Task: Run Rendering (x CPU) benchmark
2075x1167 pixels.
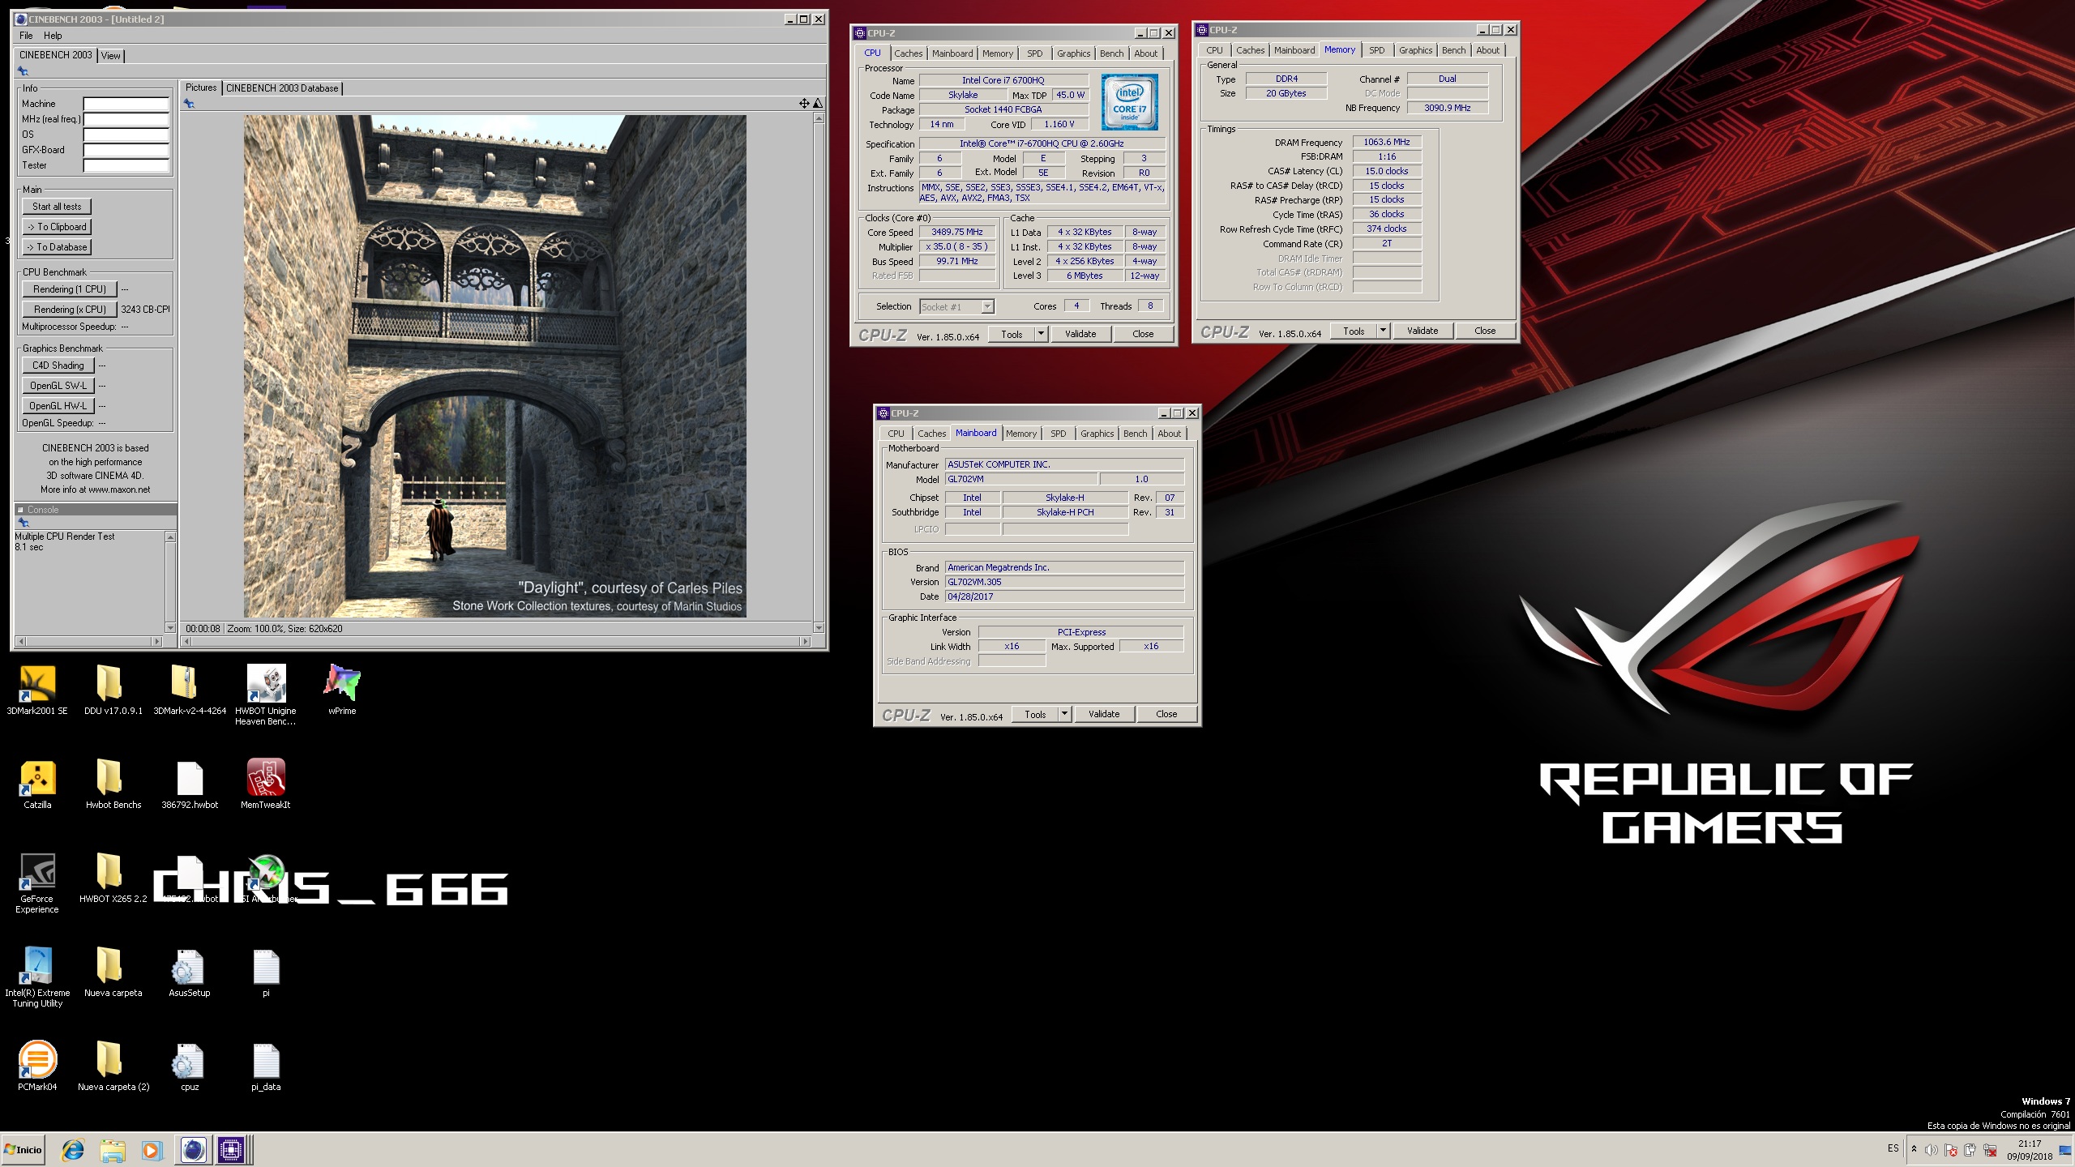Action: coord(70,310)
